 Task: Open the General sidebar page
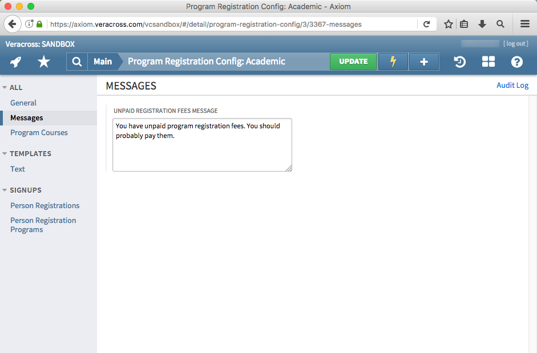point(23,103)
